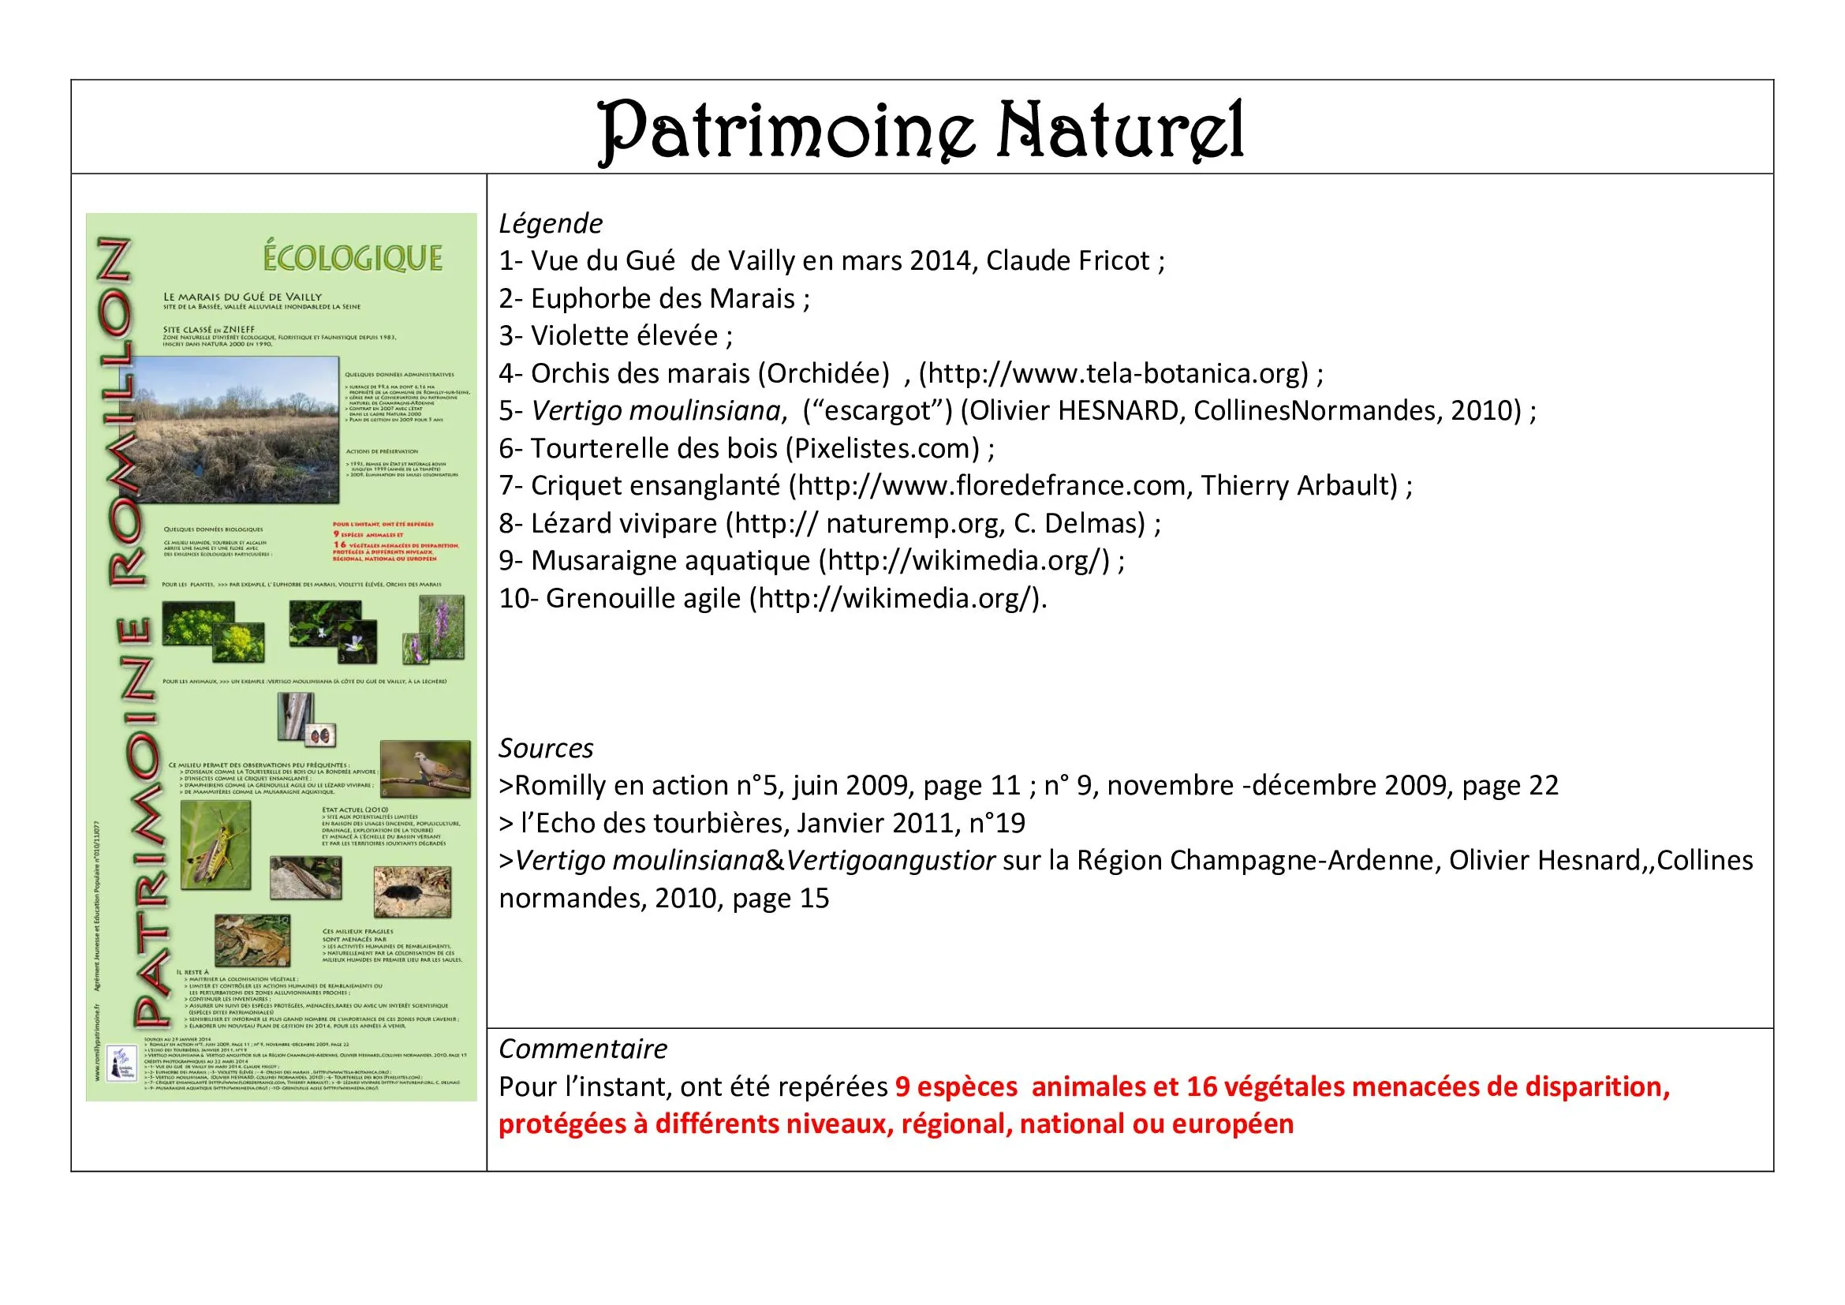Click the 'Patrimoine Naturel' page title
This screenshot has width=1845, height=1305.
(x=921, y=129)
